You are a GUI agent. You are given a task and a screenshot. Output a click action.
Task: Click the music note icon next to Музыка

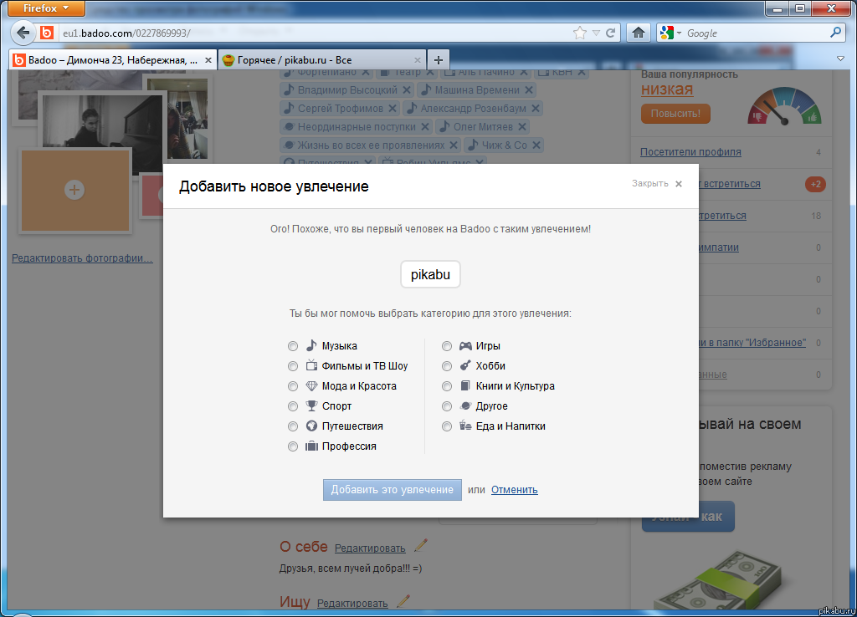[x=311, y=345]
